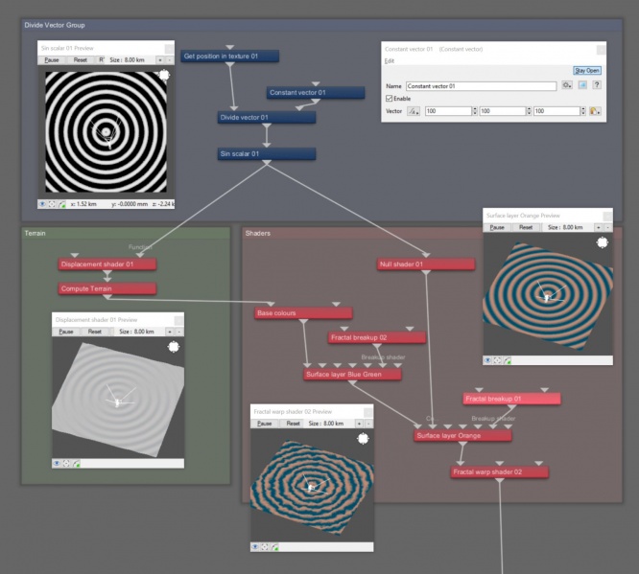
Task: Select Fractal warp shader 02 node
Action: click(500, 472)
